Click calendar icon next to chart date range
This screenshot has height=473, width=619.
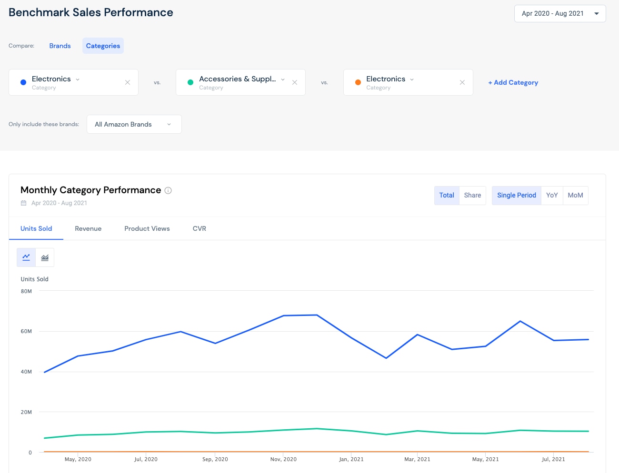24,203
